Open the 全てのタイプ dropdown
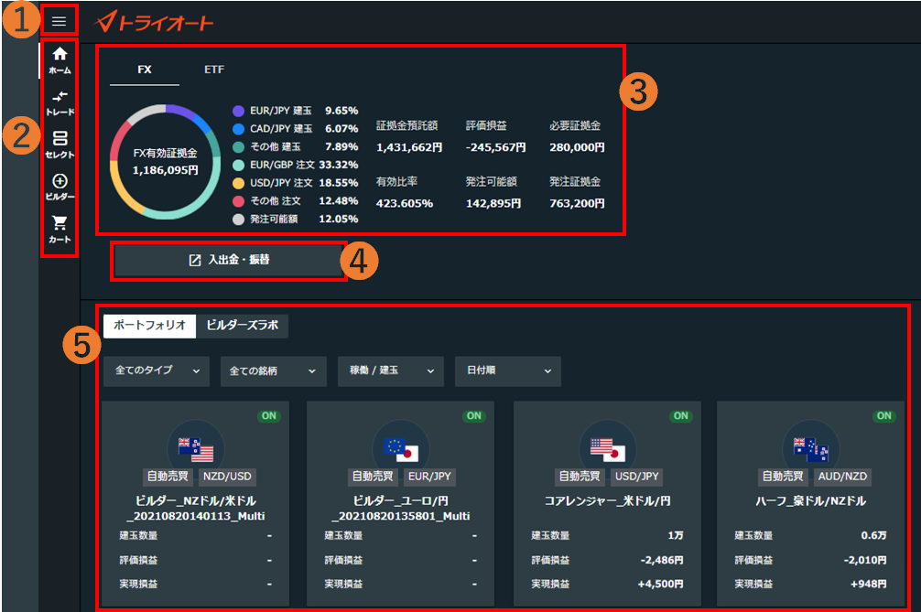Screen dimensions: 921x612 157,370
